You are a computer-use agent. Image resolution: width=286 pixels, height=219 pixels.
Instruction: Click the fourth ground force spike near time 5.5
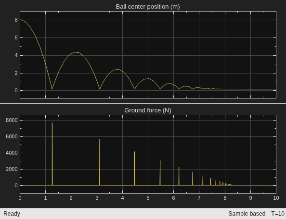[x=160, y=173]
